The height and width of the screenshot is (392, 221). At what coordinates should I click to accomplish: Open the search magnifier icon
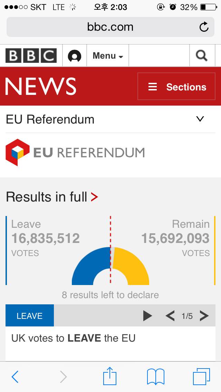point(202,56)
